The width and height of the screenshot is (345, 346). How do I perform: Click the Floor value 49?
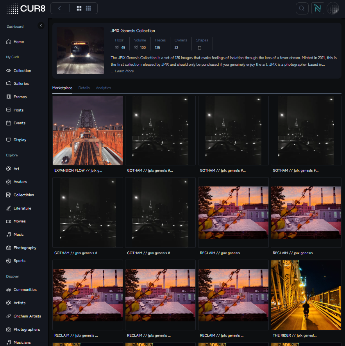click(123, 48)
